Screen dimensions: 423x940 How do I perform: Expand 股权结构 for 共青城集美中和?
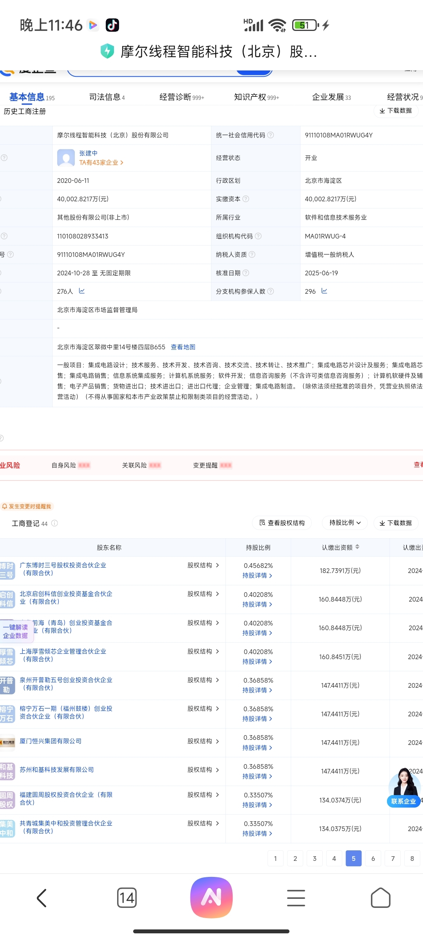(x=203, y=823)
